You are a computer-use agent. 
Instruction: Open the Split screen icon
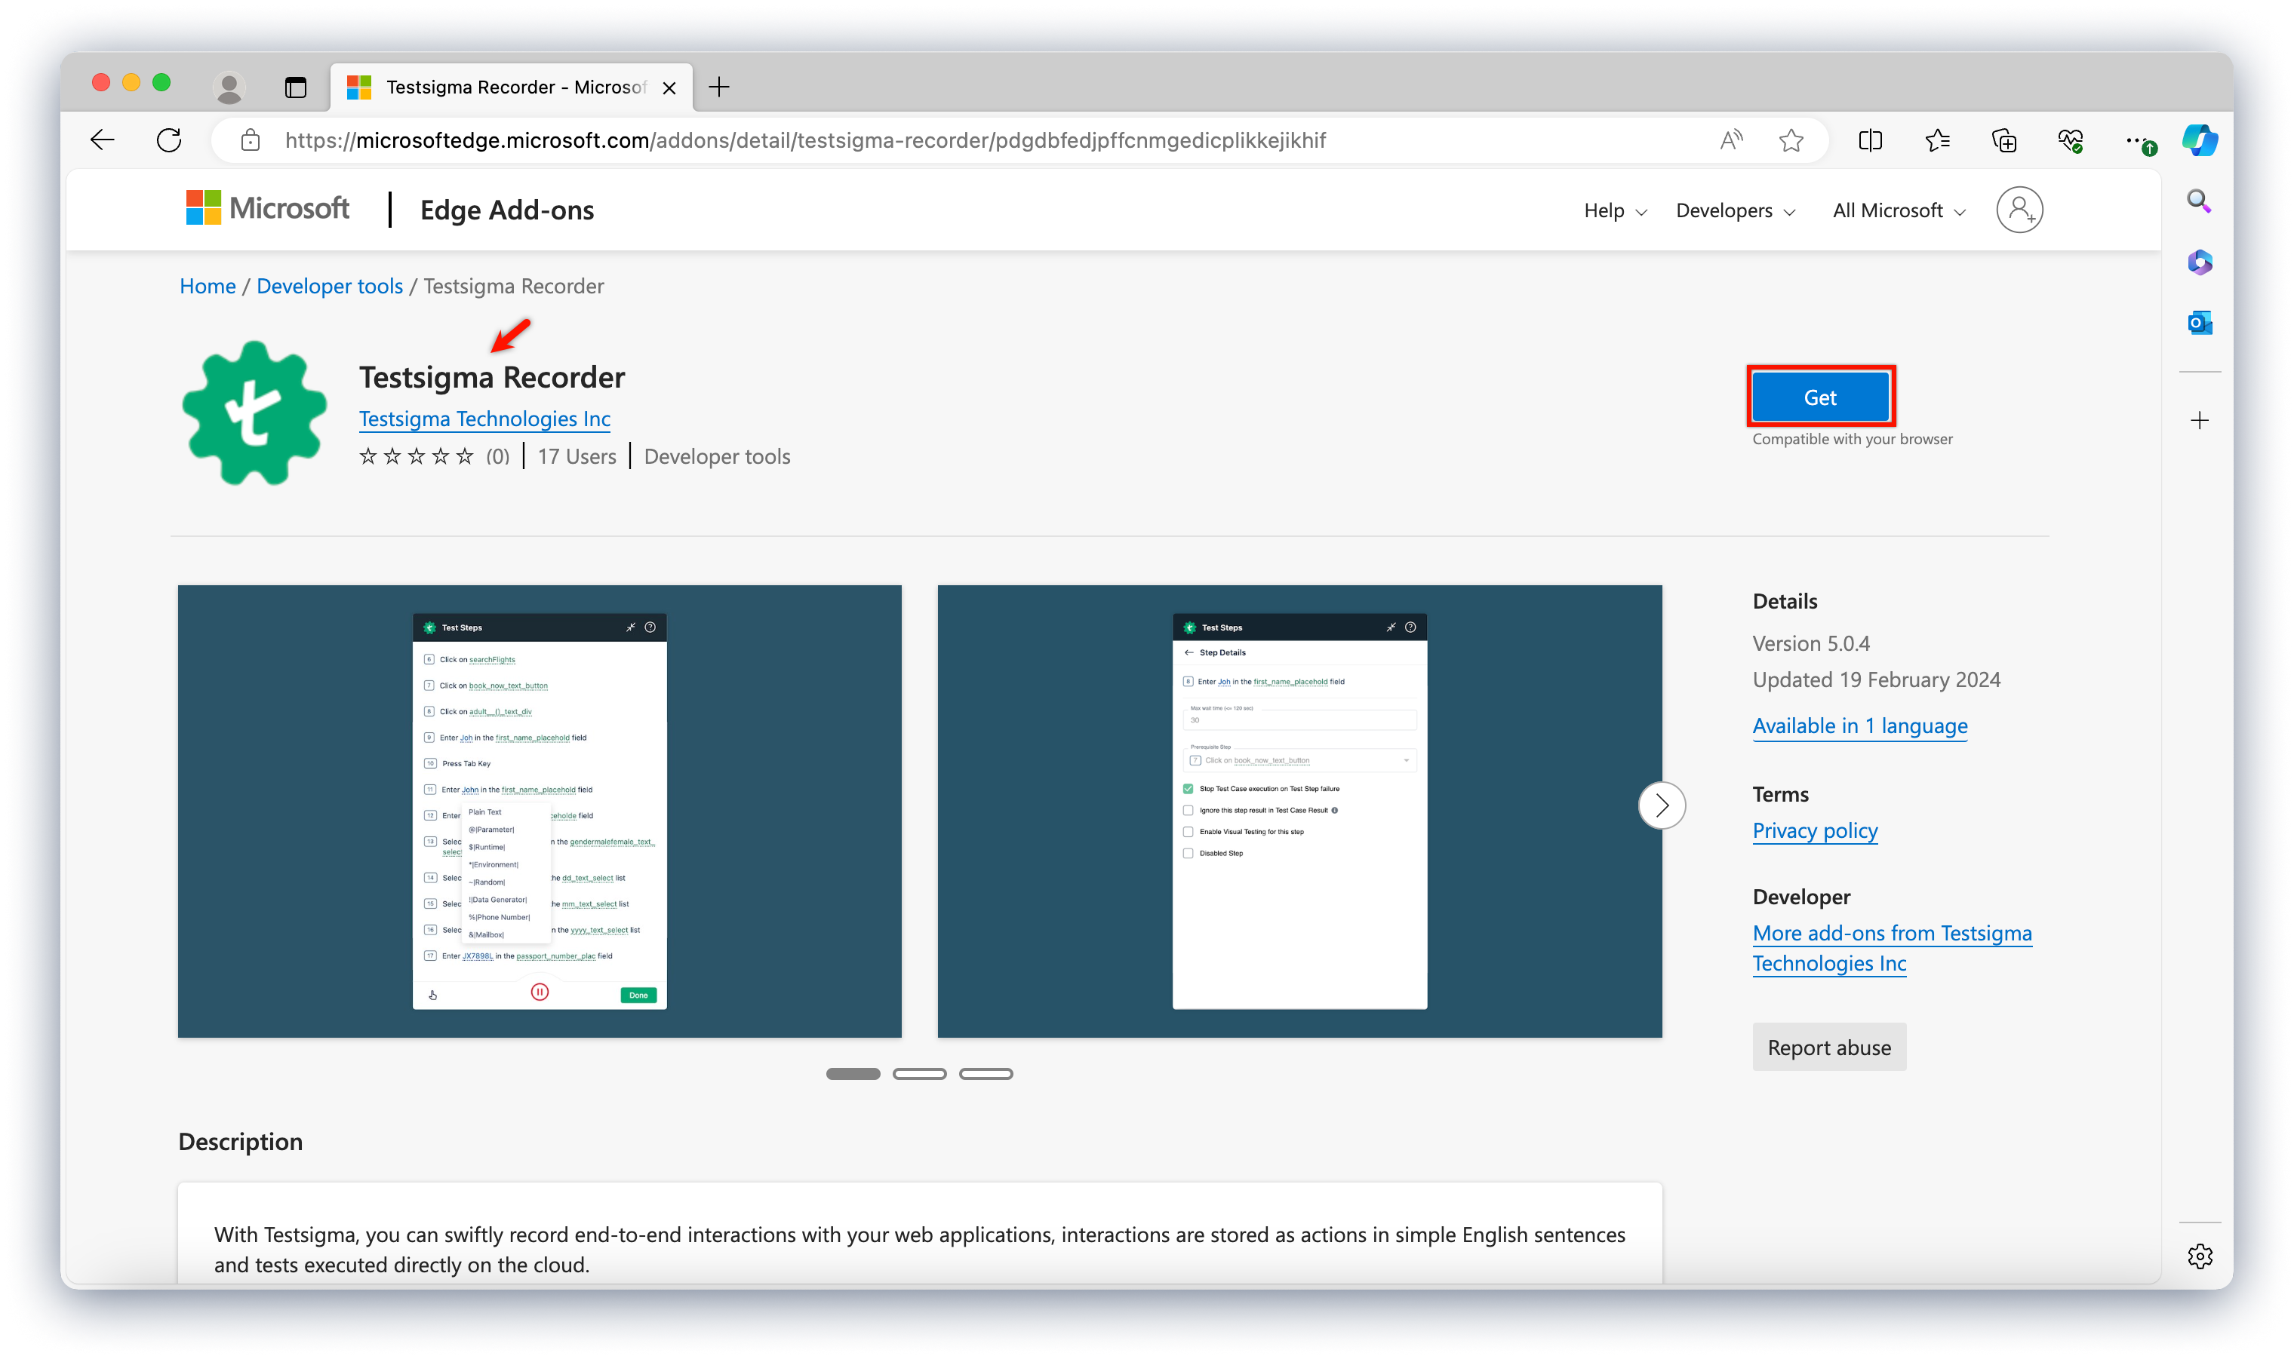click(1870, 140)
